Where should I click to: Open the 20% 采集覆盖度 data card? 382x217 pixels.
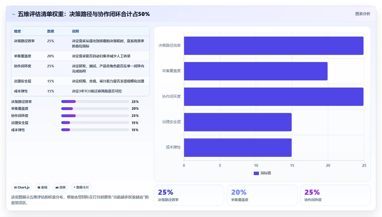pos(262,195)
